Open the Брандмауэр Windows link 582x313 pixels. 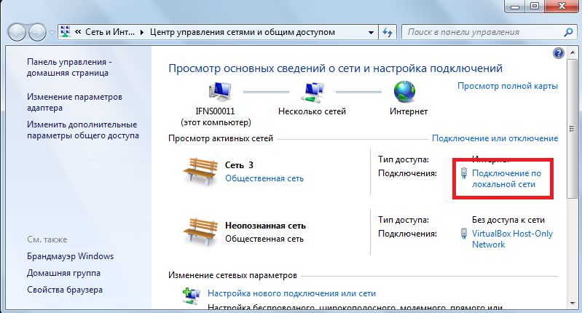click(x=70, y=256)
